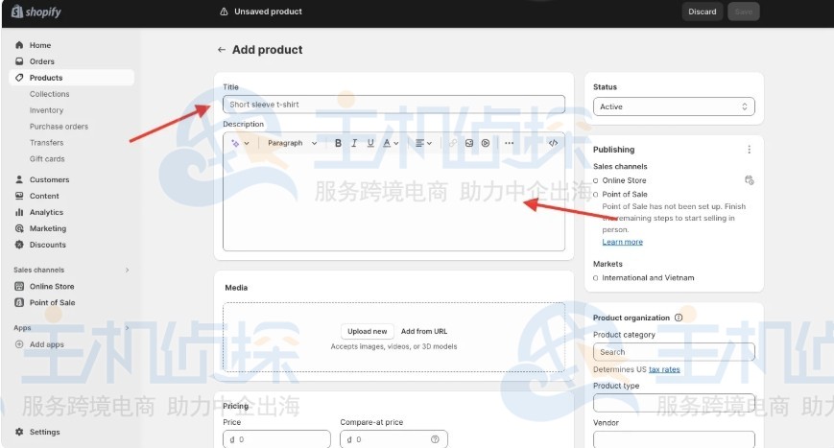Open the tax rates link
Image resolution: width=834 pixels, height=448 pixels.
[664, 369]
